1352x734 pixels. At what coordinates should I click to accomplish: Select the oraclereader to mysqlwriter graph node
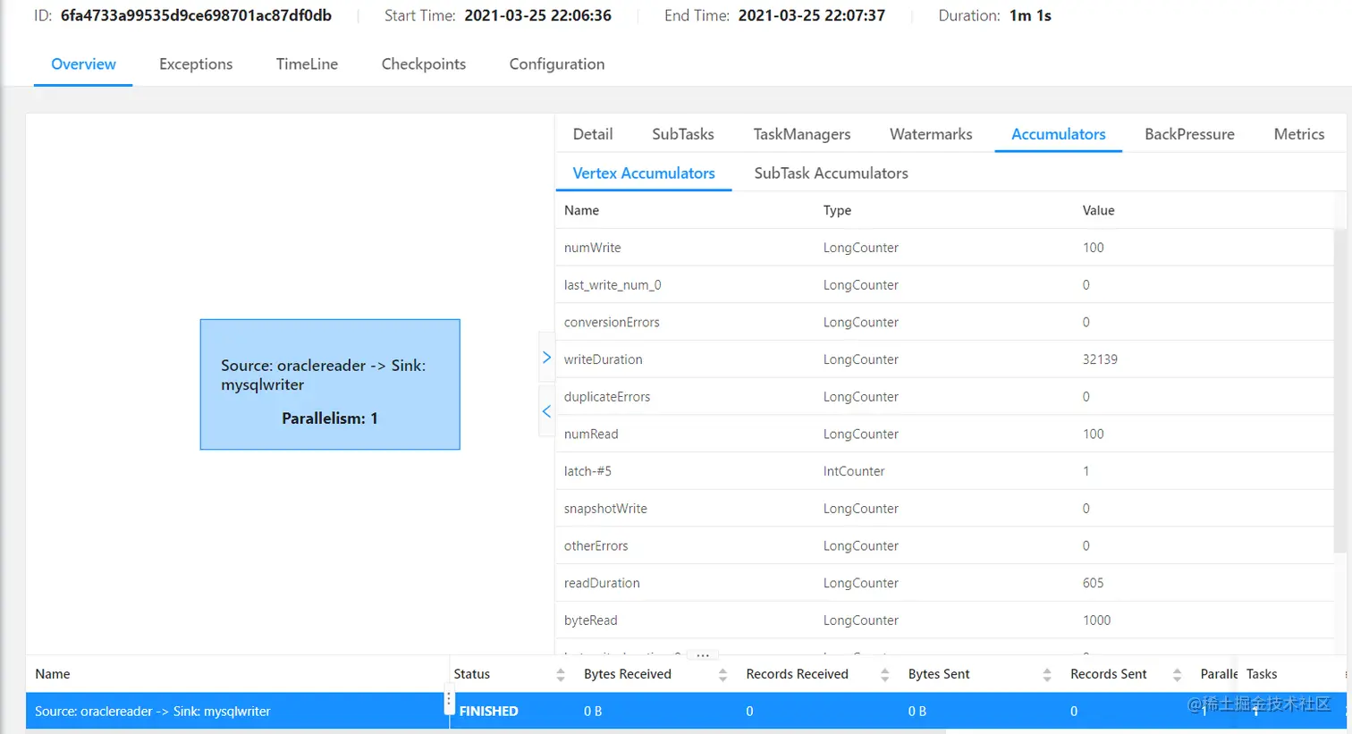330,384
